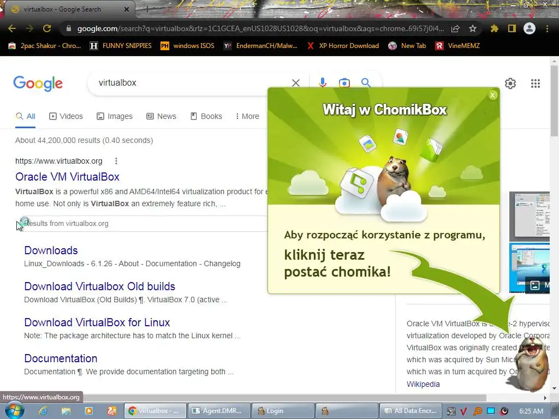The height and width of the screenshot is (419, 559).
Task: Open Windows Explorer folder icon in taskbar
Action: pyautogui.click(x=66, y=411)
